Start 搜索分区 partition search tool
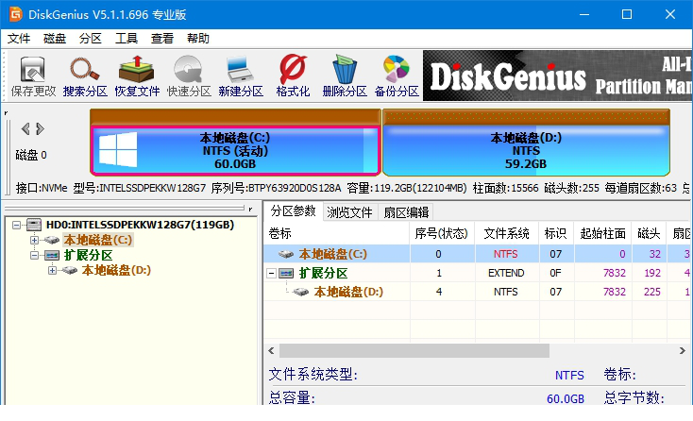 pos(85,76)
